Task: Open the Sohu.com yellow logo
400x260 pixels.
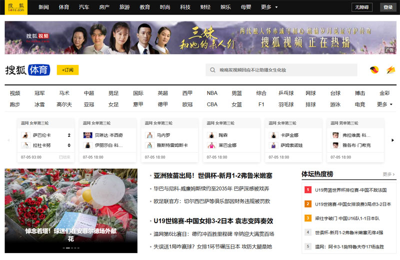Action: (16, 7)
